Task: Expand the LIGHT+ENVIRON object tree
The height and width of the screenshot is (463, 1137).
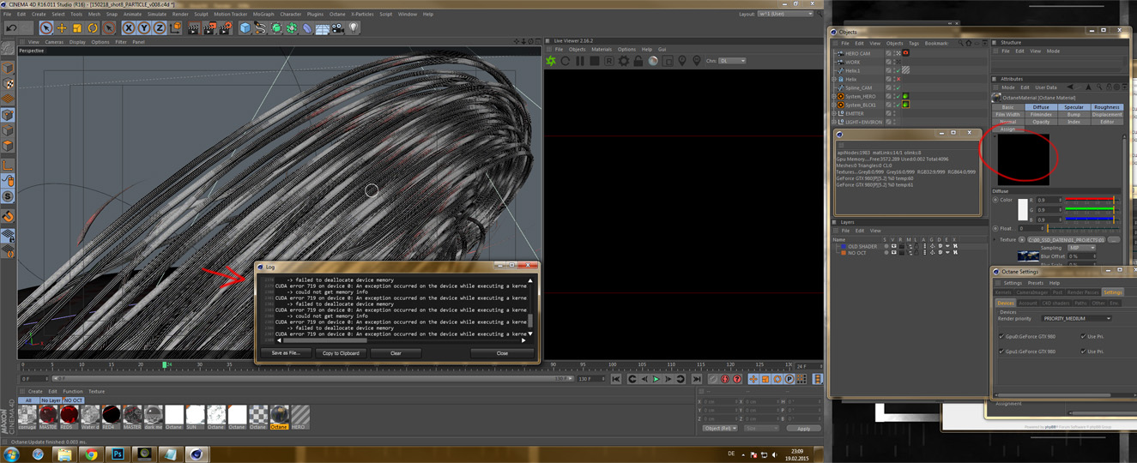Action: pyautogui.click(x=834, y=123)
